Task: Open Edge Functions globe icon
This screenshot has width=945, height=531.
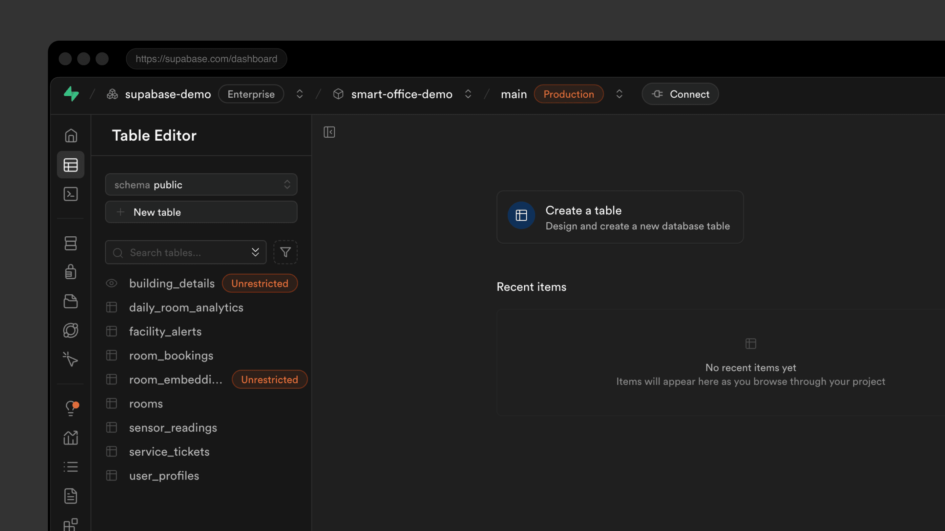Action: 71,330
